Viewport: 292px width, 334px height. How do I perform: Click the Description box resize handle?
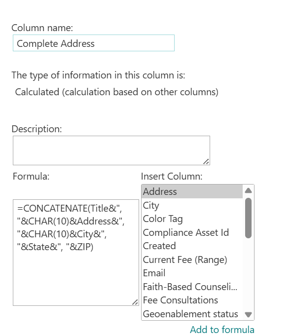point(206,162)
